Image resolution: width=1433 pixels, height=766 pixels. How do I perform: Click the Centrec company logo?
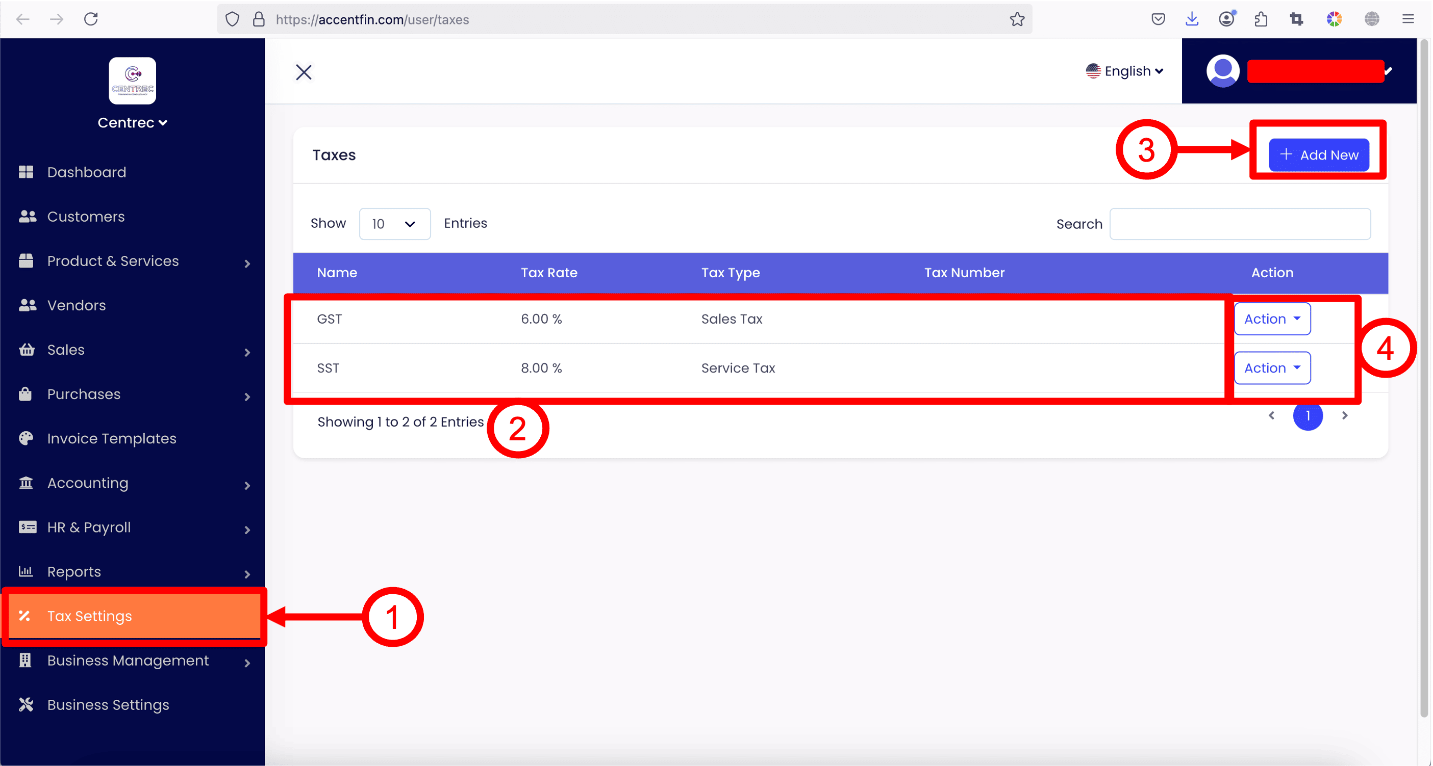[133, 81]
